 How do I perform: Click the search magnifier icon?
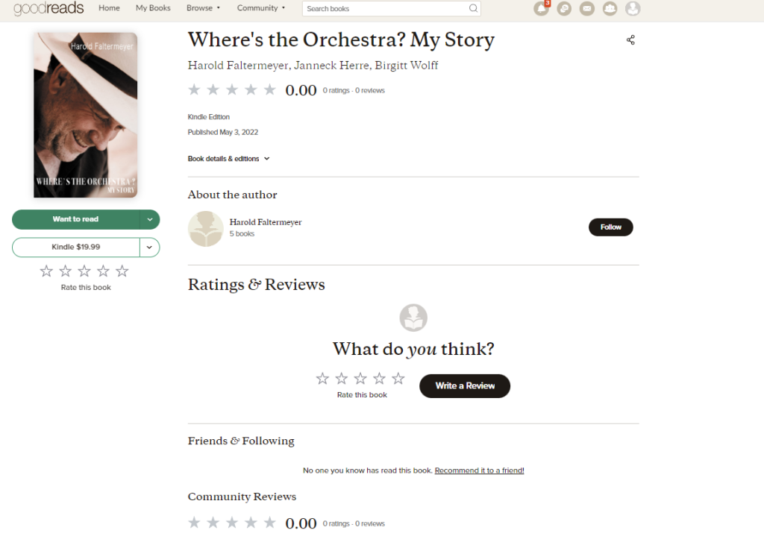473,9
